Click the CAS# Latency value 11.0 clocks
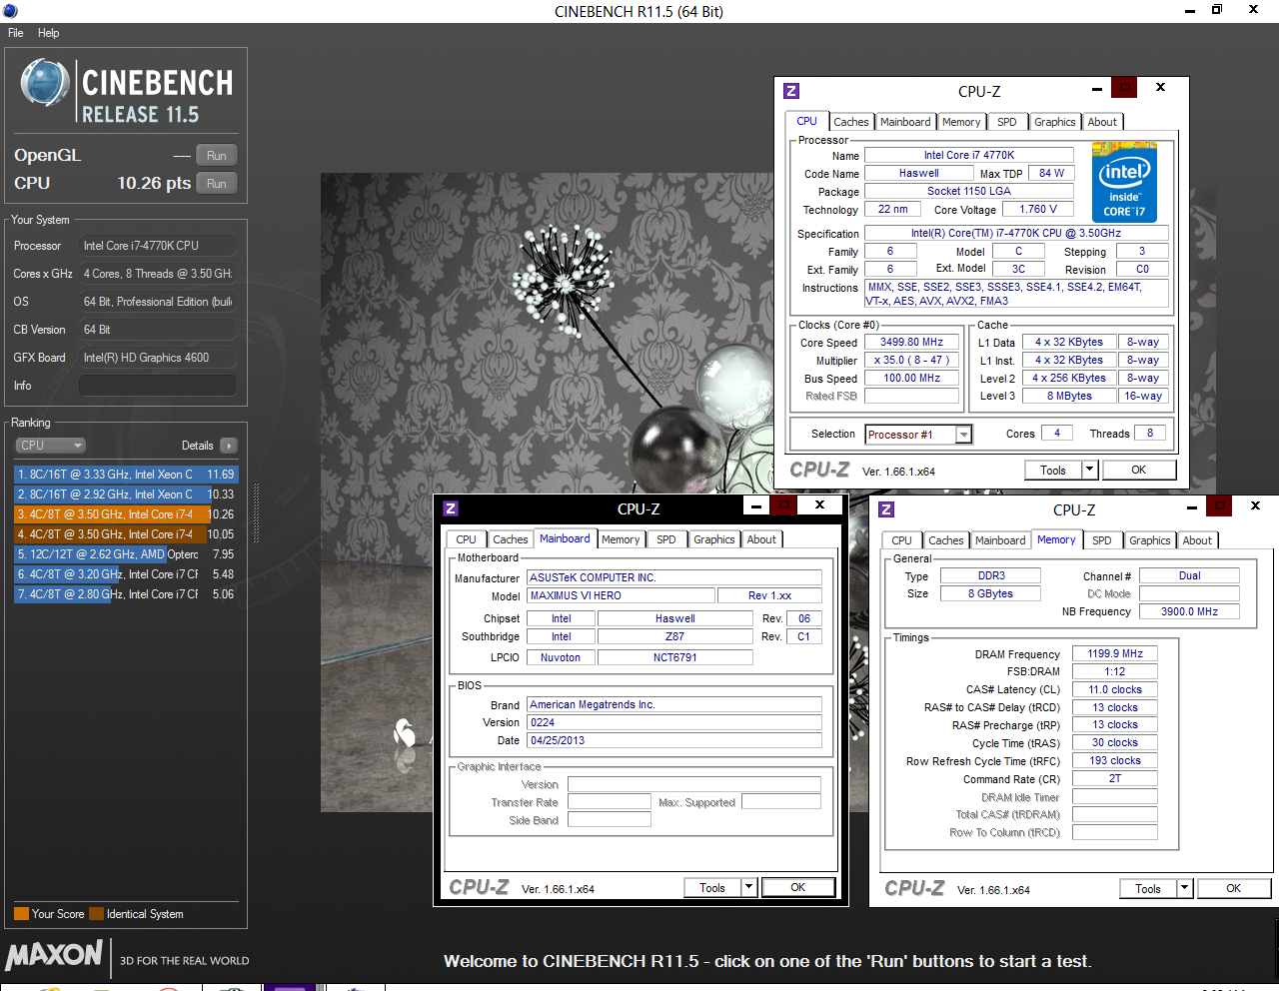This screenshot has height=991, width=1279. (1115, 689)
